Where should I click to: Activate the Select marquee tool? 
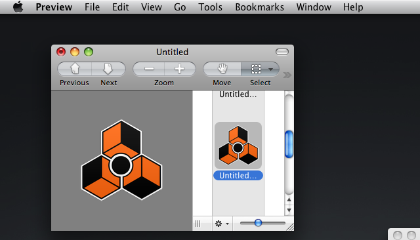(x=256, y=69)
